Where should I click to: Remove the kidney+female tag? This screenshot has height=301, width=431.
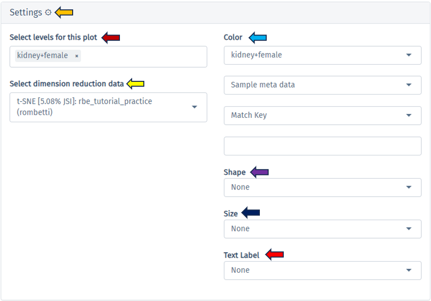77,56
